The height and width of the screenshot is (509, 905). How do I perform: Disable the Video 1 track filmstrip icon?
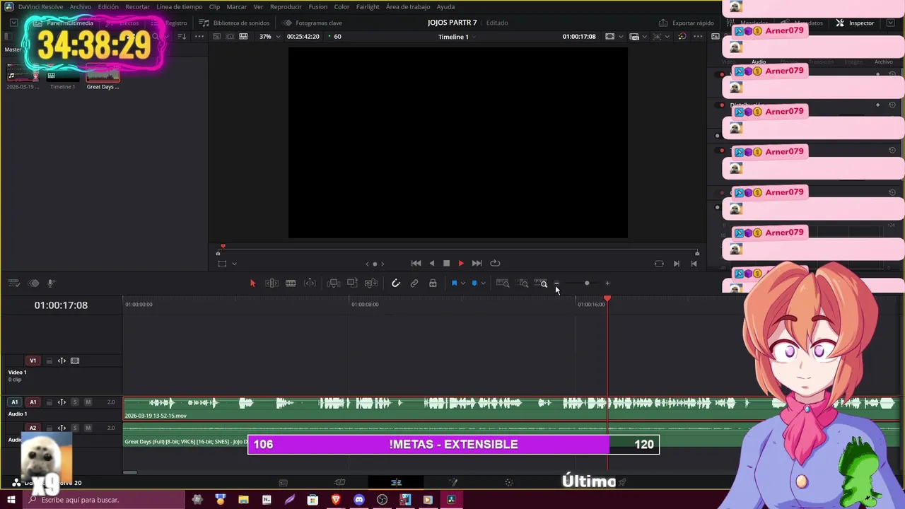tap(75, 361)
